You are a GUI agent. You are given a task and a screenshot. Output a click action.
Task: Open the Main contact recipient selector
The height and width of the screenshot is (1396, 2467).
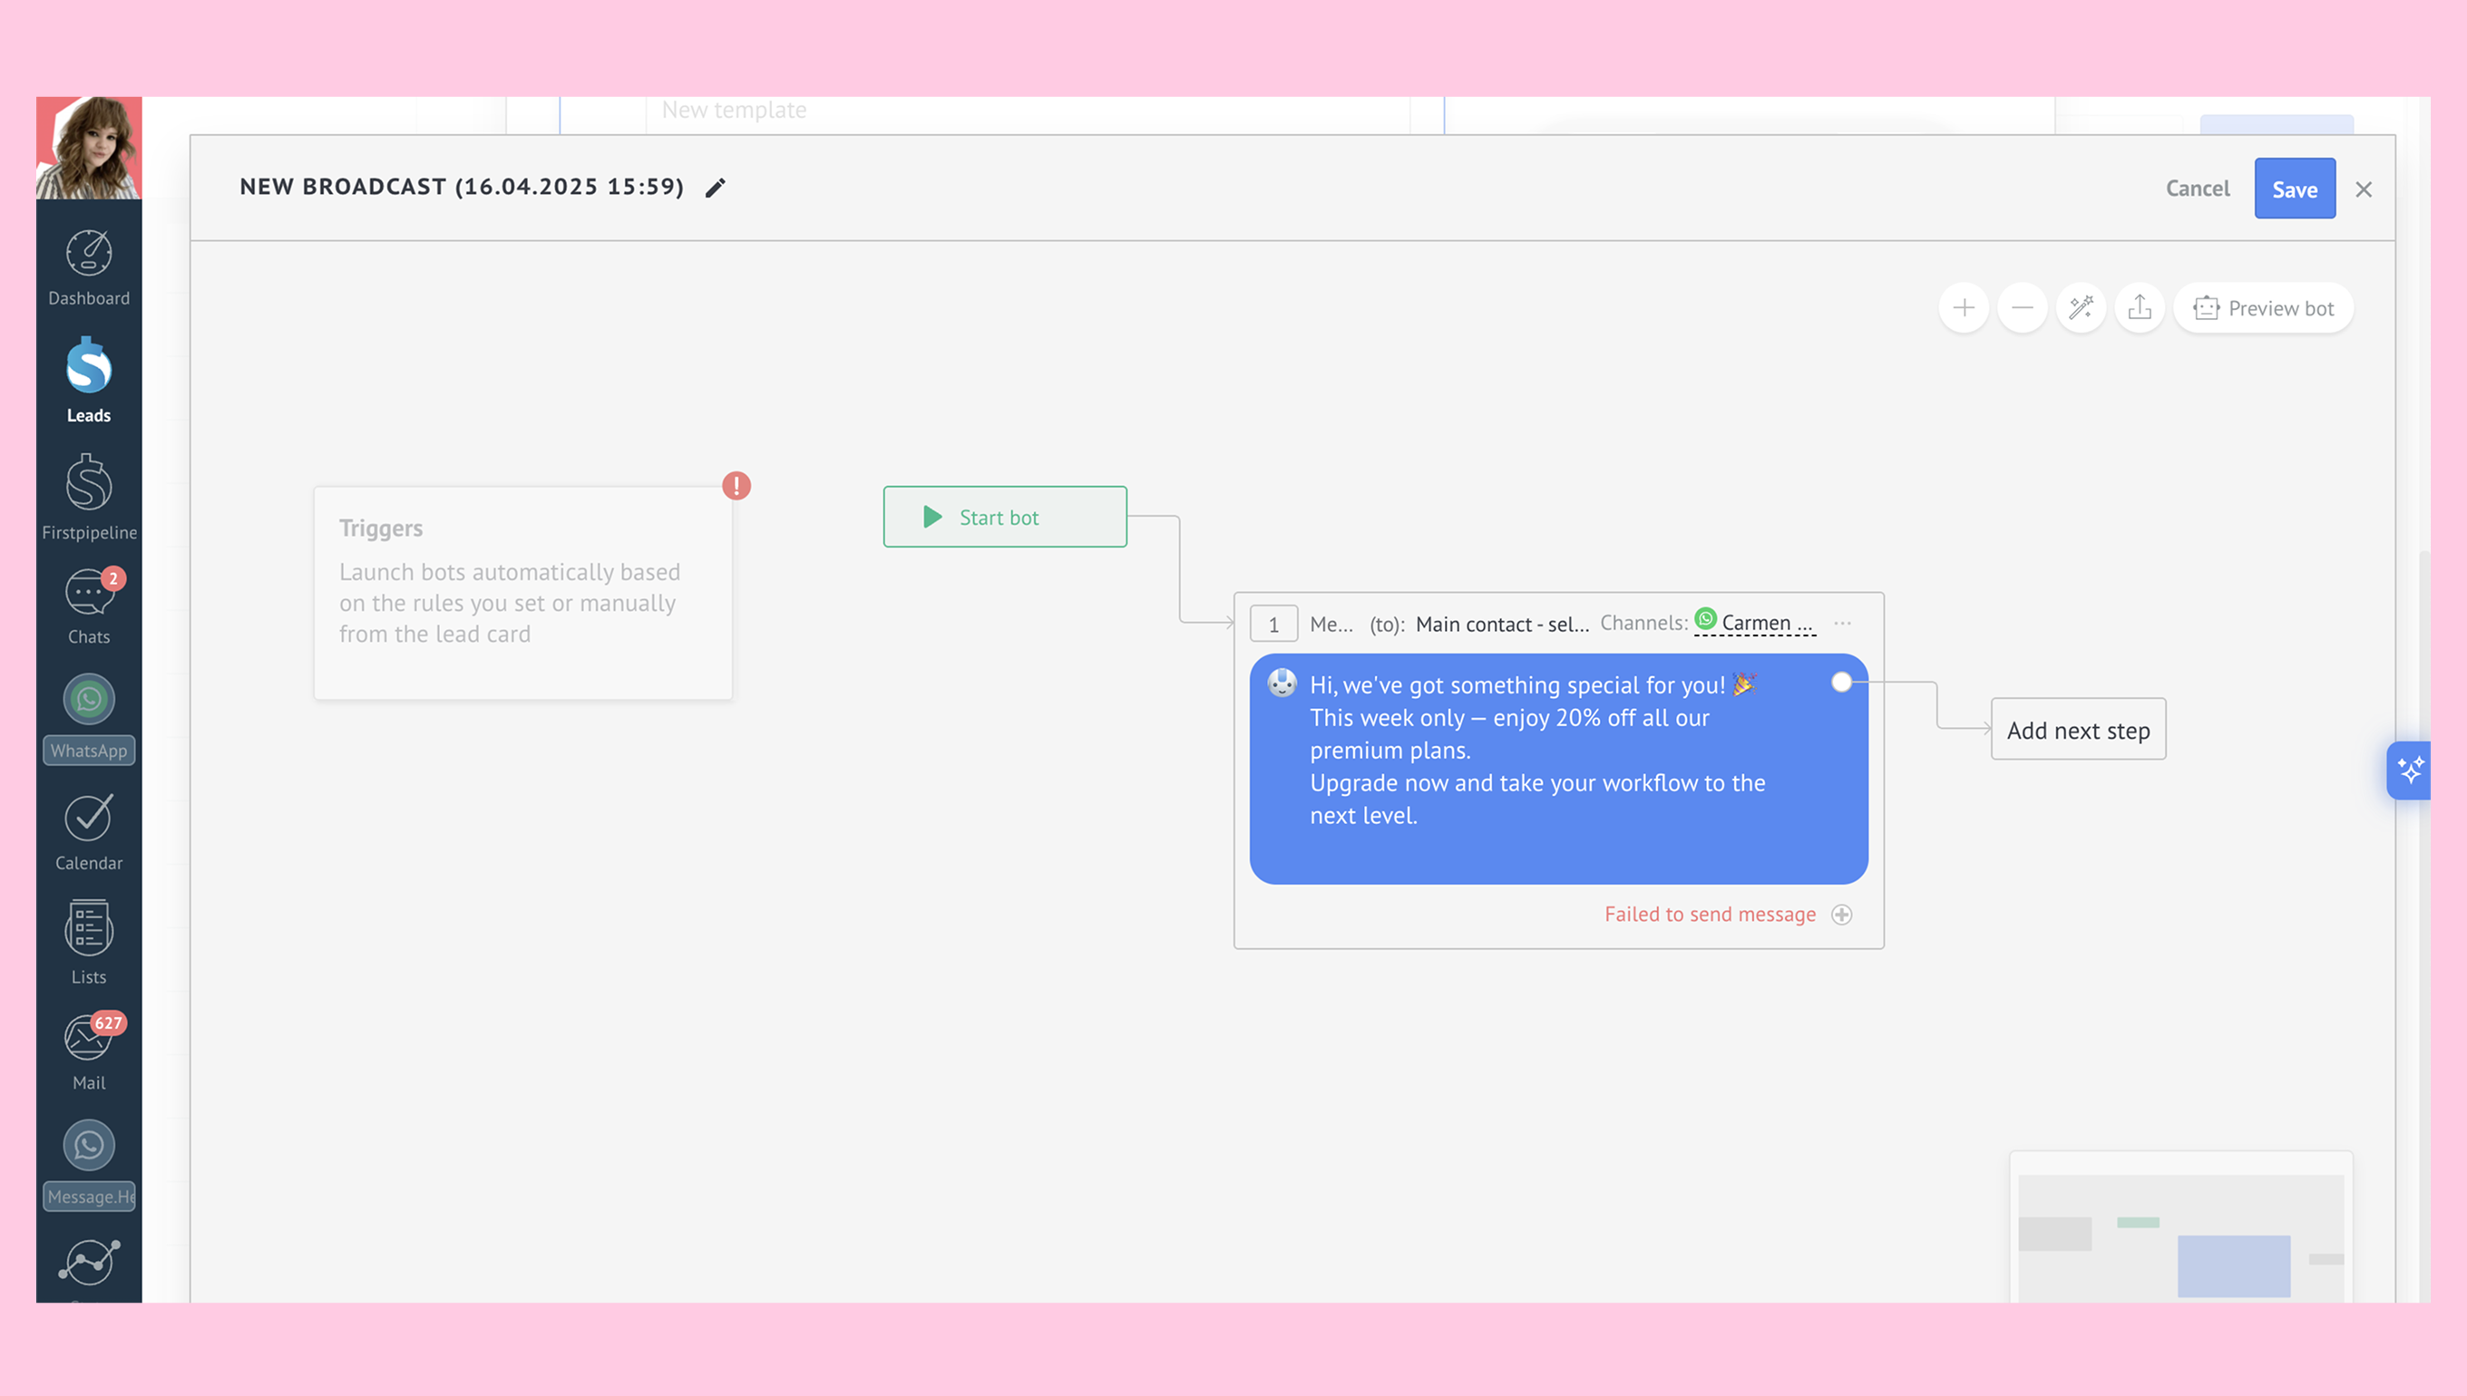pos(1501,625)
